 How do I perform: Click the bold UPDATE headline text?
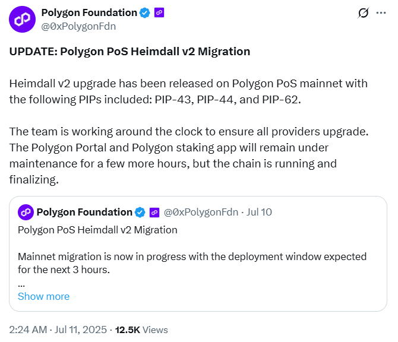(129, 52)
